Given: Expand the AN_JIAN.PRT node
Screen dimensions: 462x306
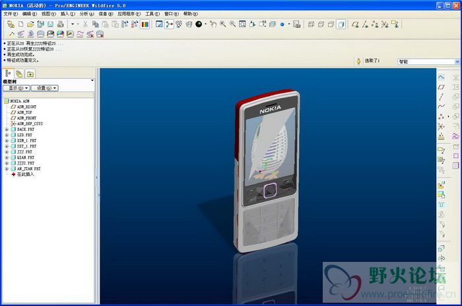Looking at the screenshot, I should [x=7, y=169].
